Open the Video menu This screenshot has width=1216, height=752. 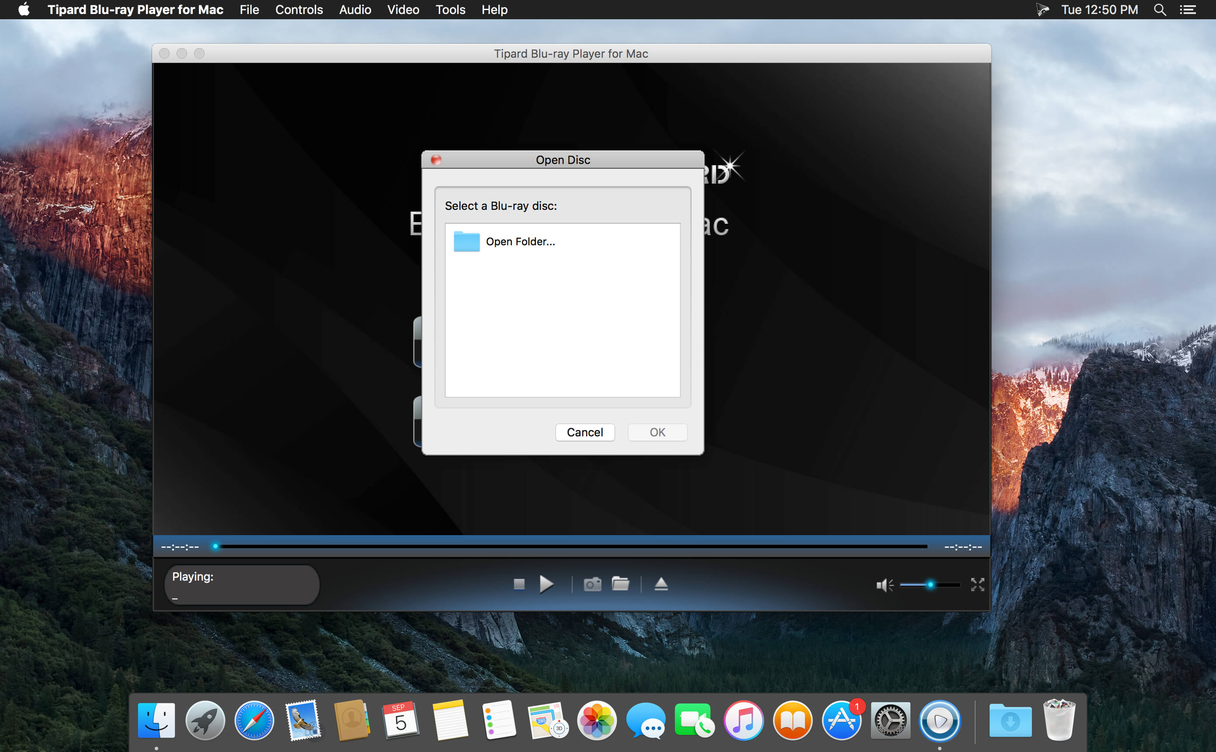403,10
